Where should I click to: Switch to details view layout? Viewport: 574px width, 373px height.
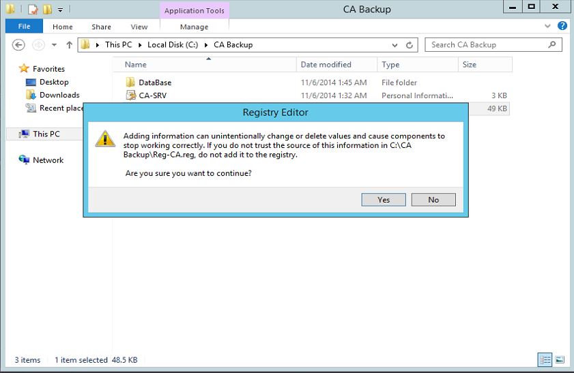545,359
